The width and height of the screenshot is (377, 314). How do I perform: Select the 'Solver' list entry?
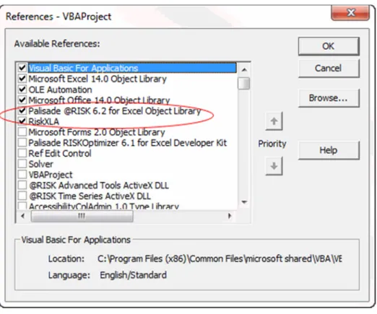point(41,164)
